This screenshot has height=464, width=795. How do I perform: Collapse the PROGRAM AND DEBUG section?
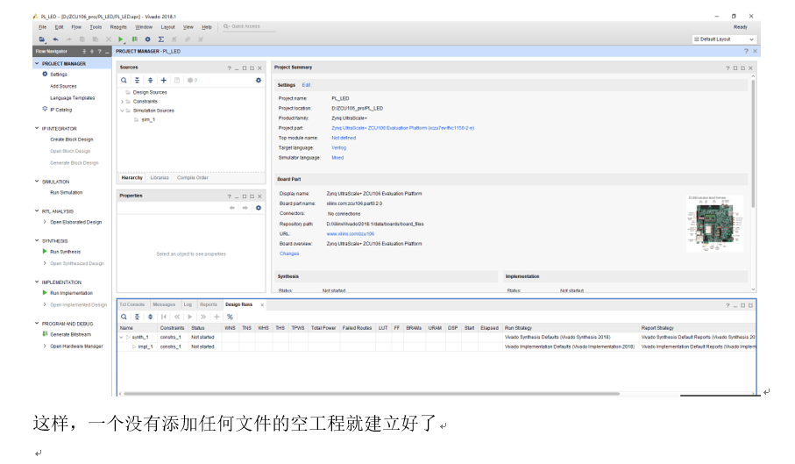pos(37,323)
